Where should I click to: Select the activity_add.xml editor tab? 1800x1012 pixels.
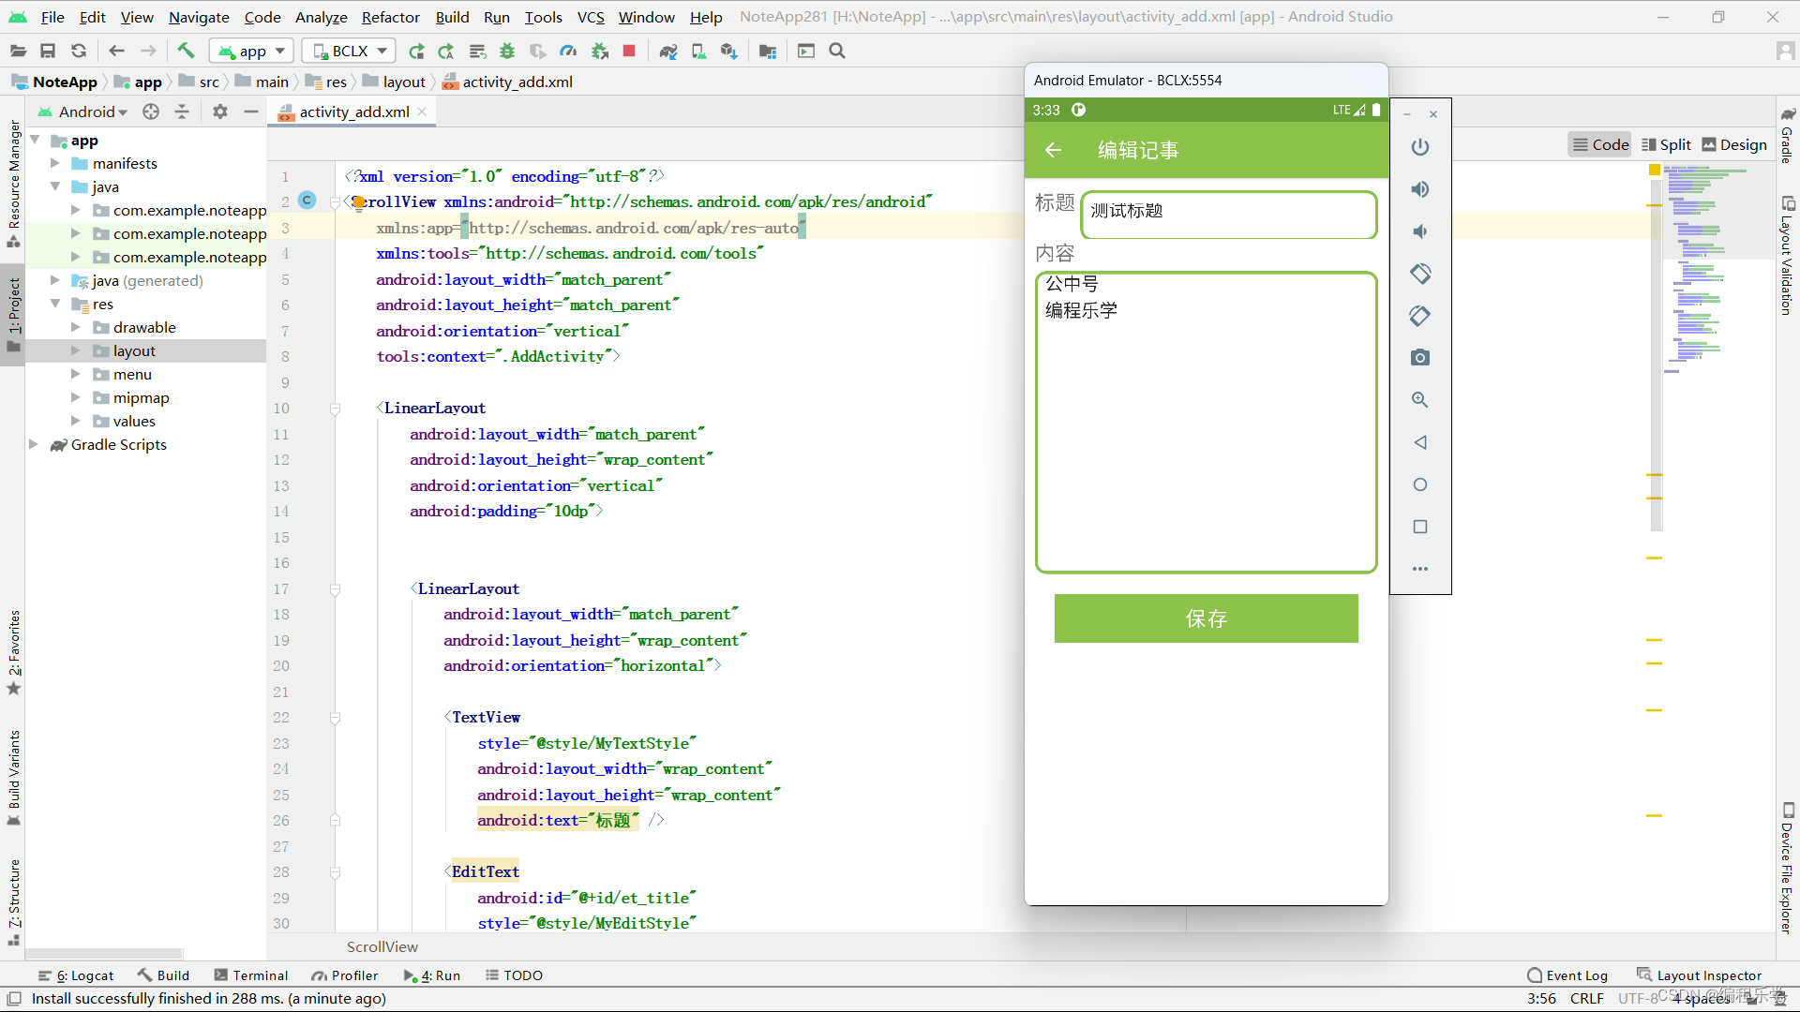click(353, 112)
